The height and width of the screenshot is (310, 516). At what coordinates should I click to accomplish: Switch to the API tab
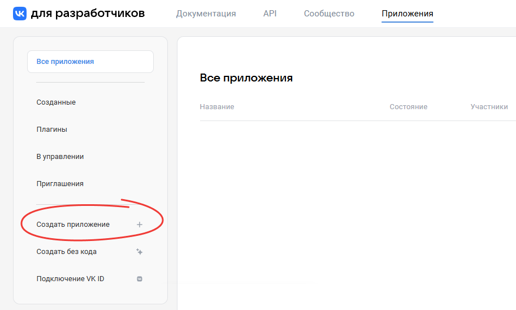[x=270, y=14]
